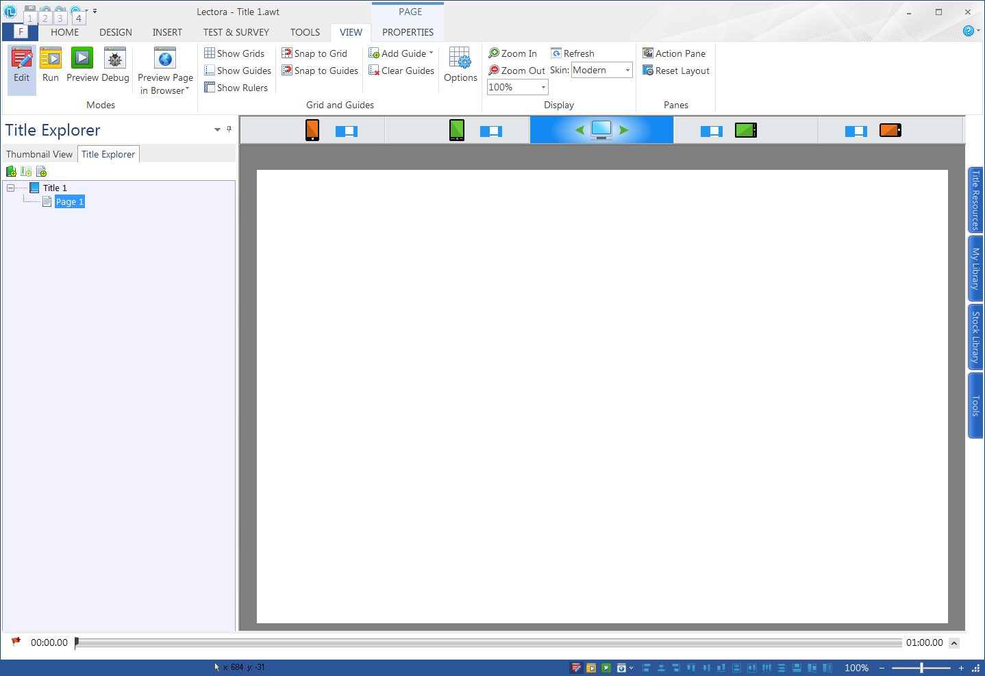Toggle the Action Pane
Image resolution: width=985 pixels, height=676 pixels.
click(674, 53)
